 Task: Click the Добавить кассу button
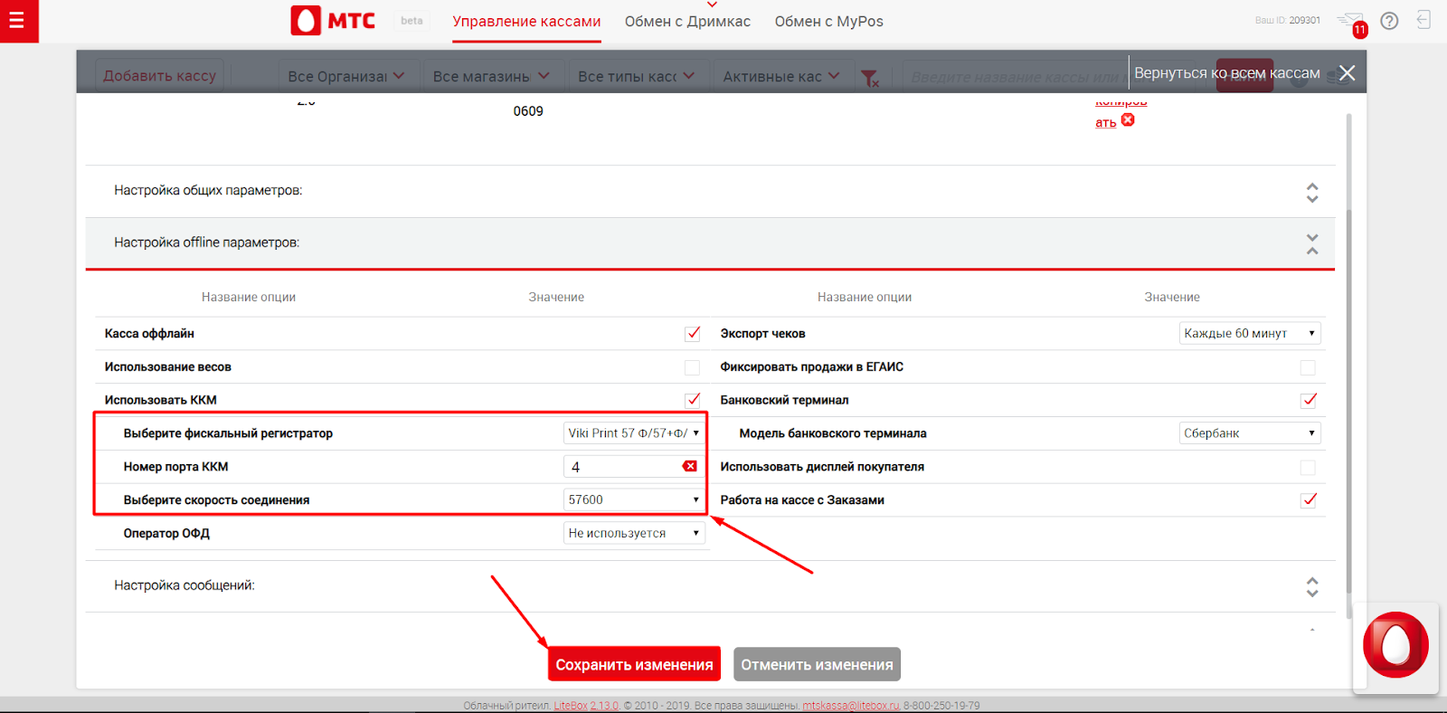click(x=160, y=76)
